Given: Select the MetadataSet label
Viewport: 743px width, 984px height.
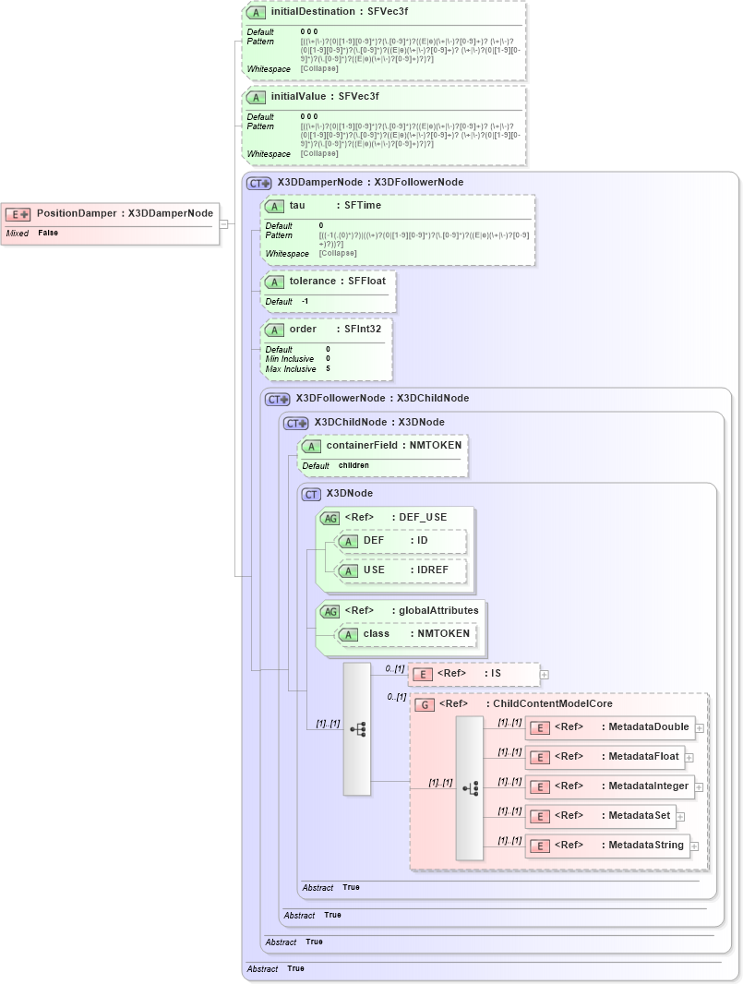Looking at the screenshot, I should click(613, 815).
